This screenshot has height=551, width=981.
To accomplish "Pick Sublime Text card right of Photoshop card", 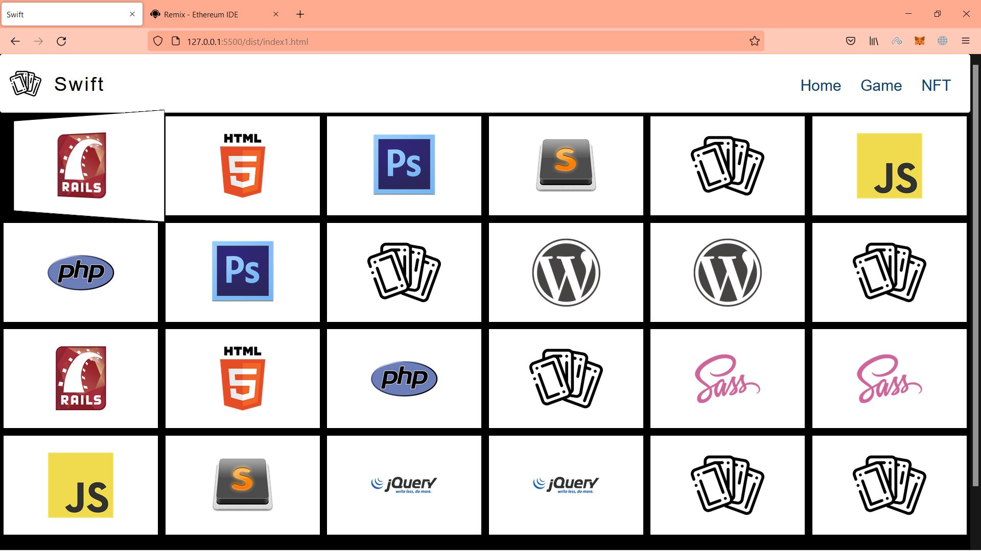I will [566, 166].
